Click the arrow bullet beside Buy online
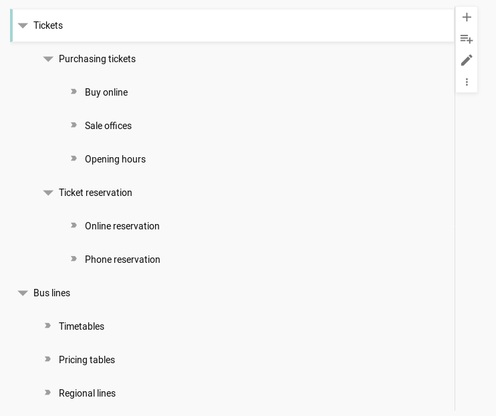The width and height of the screenshot is (496, 416). coord(74,92)
